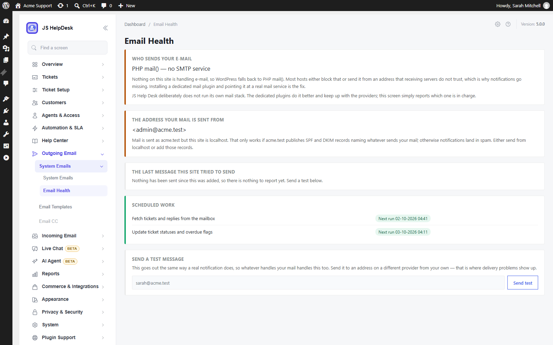Image resolution: width=553 pixels, height=345 pixels.
Task: Click the WordPress logo in the admin bar
Action: [x=6, y=6]
